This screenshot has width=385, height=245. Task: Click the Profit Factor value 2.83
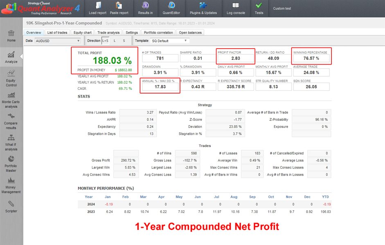pyautogui.click(x=236, y=58)
